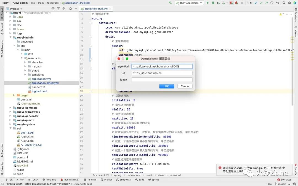
Task: Select logback.xml in project tree
Action: 39,91
